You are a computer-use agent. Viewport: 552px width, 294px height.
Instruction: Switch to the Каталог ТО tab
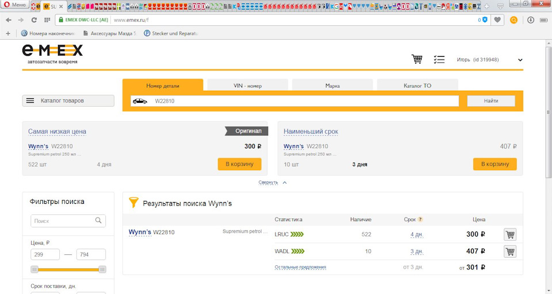[x=417, y=86]
